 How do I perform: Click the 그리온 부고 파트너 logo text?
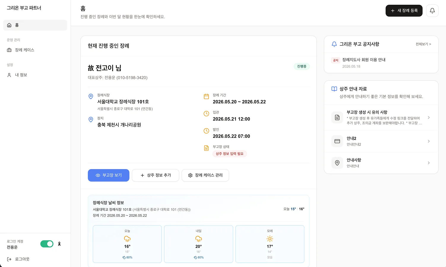[24, 8]
